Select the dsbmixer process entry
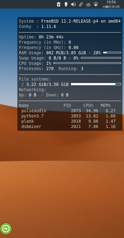The image size is (124, 238). pyautogui.click(x=69, y=126)
